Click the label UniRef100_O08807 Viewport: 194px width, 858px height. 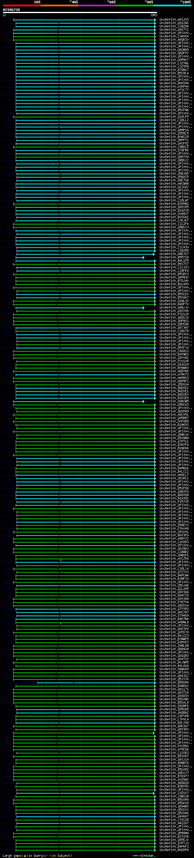pyautogui.click(x=174, y=214)
